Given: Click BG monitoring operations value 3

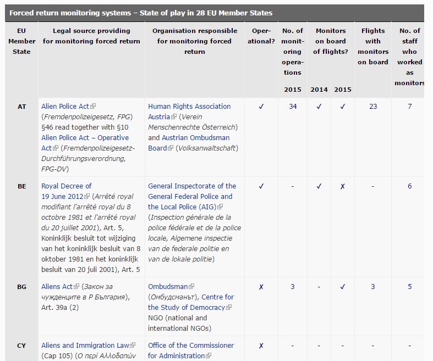Looking at the screenshot, I should 293,287.
